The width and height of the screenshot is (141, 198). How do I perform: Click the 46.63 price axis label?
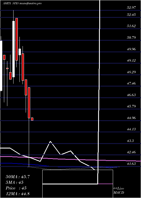[x=131, y=95]
